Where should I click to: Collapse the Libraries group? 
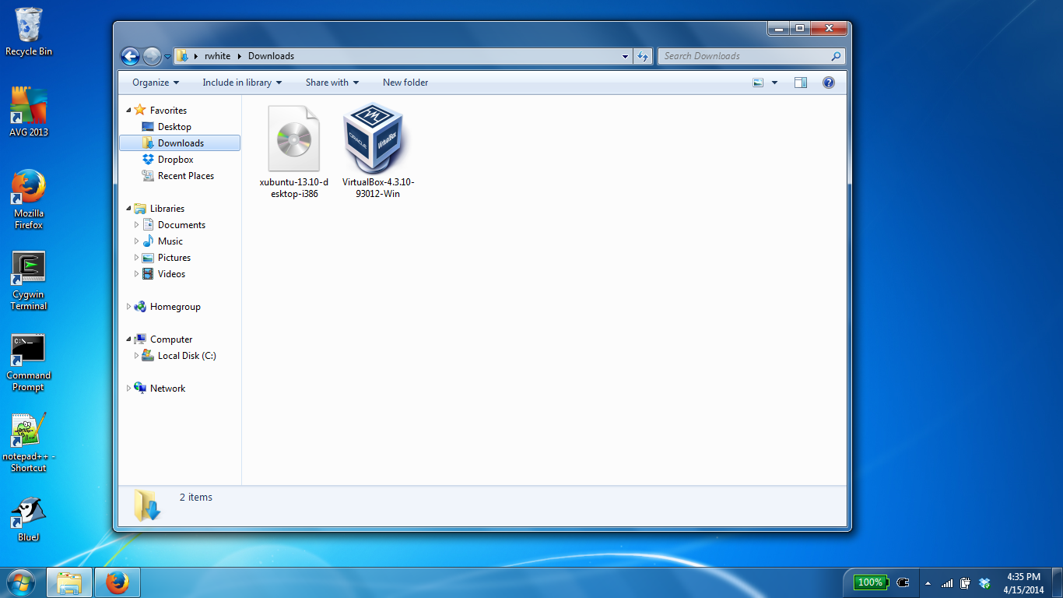[128, 209]
